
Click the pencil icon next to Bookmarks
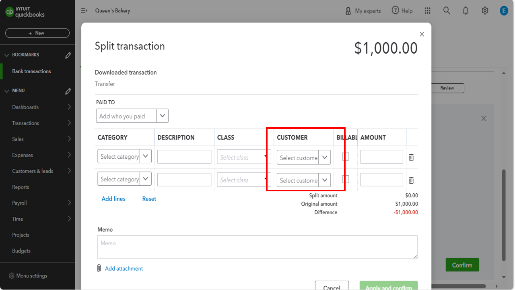[x=68, y=55]
